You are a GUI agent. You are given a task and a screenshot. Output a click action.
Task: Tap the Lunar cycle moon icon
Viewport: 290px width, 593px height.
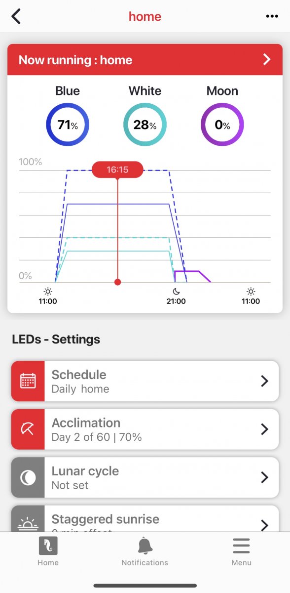pos(28,477)
